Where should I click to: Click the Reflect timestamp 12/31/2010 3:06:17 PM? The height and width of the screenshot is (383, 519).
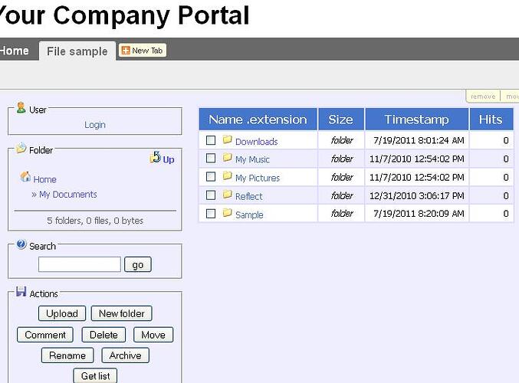pos(417,196)
